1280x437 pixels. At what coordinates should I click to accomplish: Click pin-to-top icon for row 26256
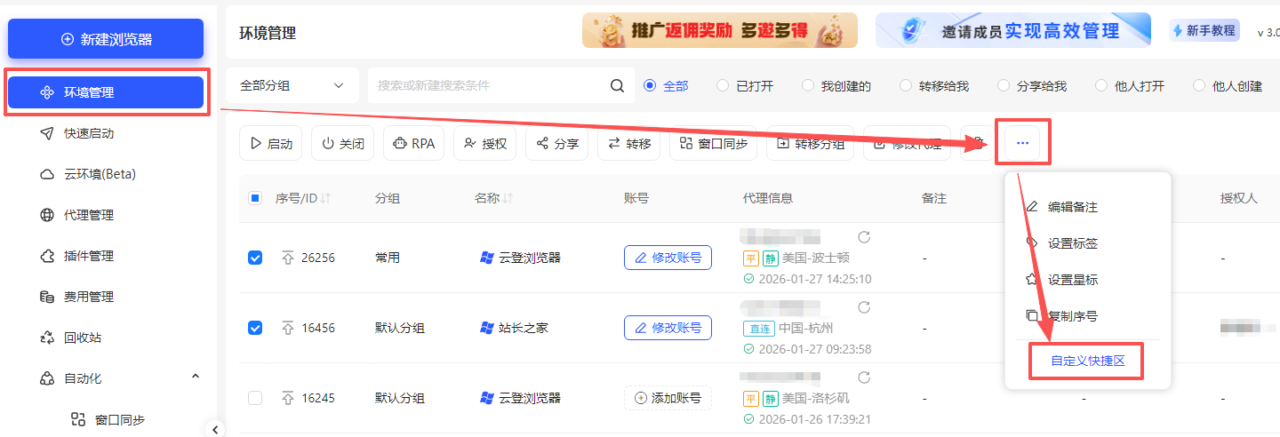point(287,258)
